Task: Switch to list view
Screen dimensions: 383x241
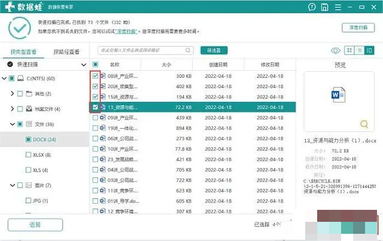Action: point(359,50)
